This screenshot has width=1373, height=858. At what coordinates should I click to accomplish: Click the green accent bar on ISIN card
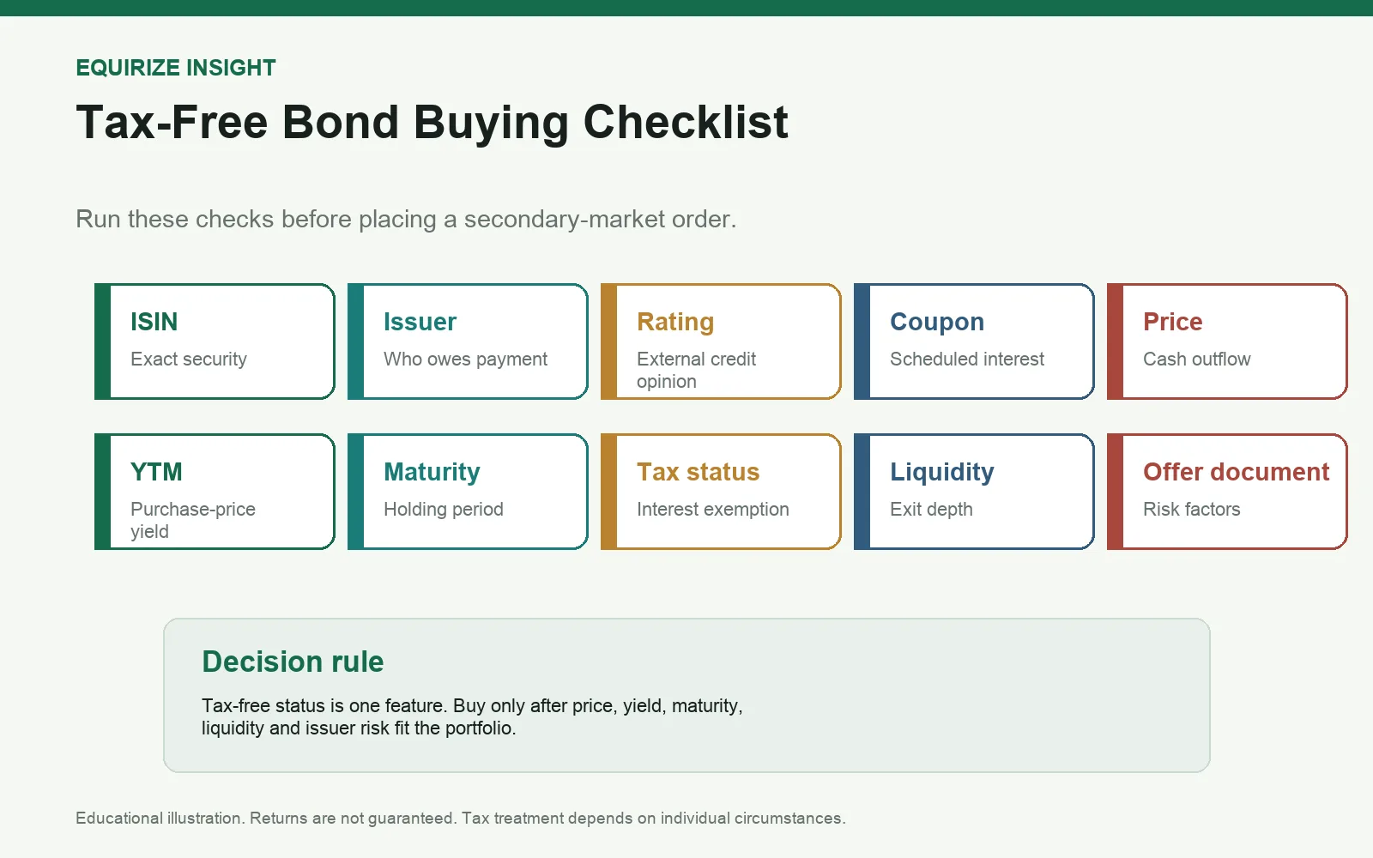tap(102, 341)
